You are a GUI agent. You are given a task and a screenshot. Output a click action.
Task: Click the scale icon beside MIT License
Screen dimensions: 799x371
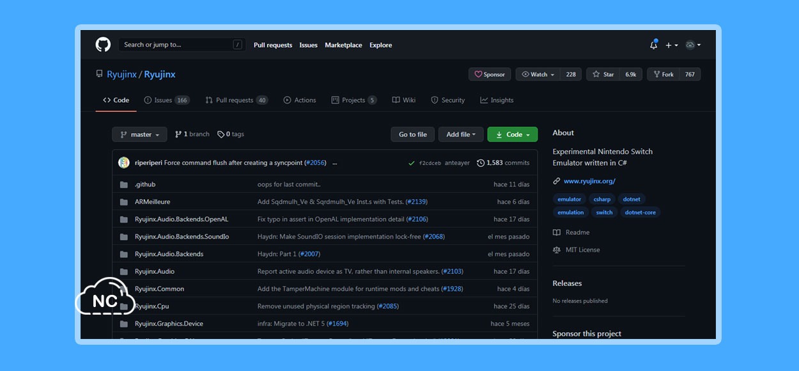tap(557, 250)
